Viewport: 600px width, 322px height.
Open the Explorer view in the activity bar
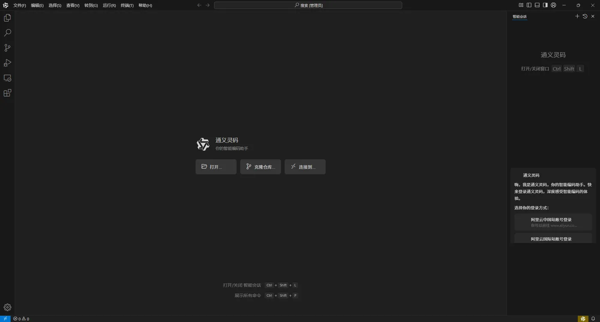coord(7,18)
